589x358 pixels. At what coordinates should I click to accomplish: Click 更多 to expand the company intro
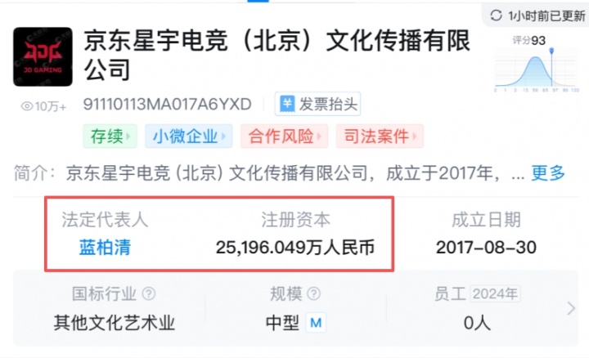548,173
